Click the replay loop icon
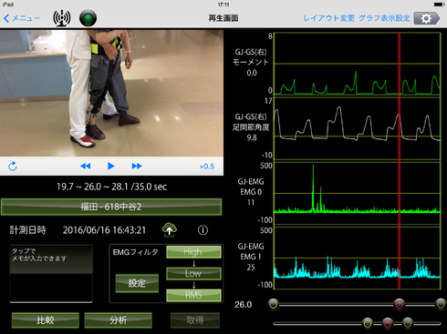 click(13, 166)
